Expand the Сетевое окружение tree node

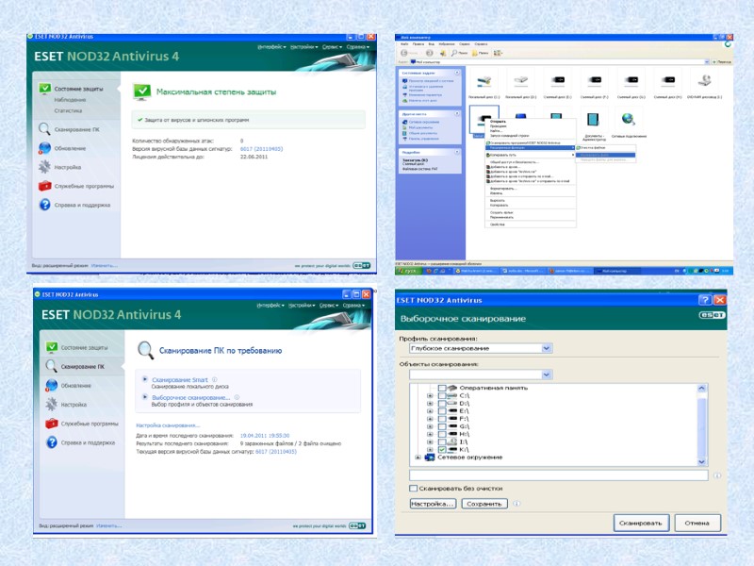(418, 458)
